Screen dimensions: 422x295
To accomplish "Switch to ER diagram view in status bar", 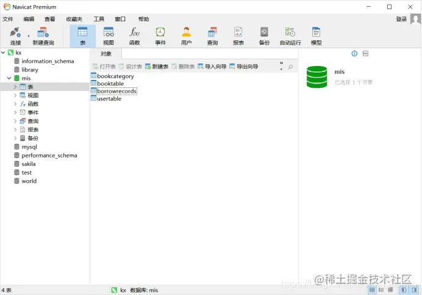I will tap(390, 290).
